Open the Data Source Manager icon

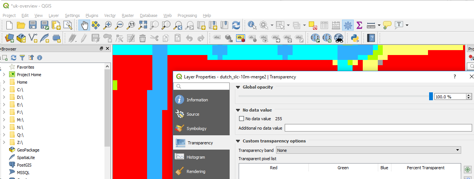pyautogui.click(x=9, y=38)
